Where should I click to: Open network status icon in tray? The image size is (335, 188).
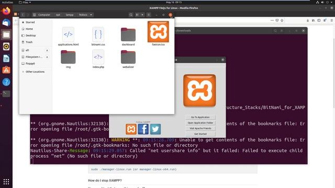318,2
